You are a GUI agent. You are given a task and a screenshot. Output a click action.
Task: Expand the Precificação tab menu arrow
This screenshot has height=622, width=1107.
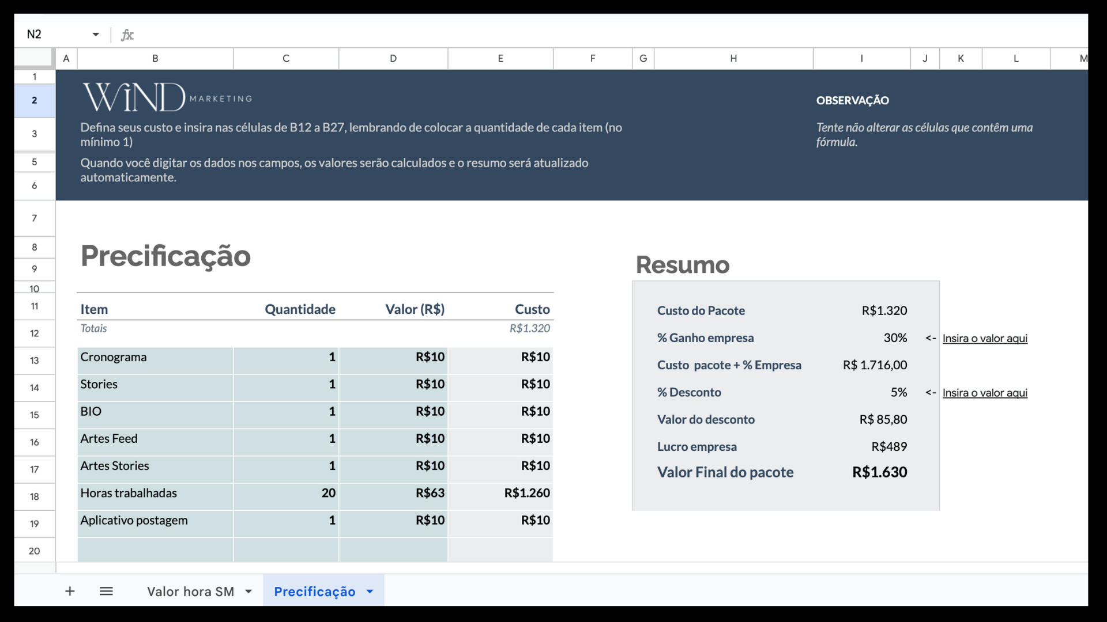[x=370, y=591]
